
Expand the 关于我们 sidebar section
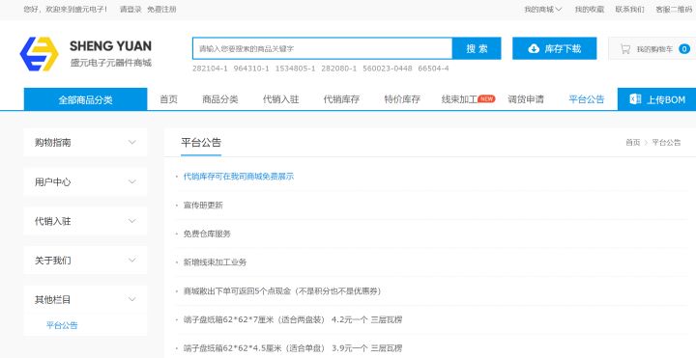(x=85, y=261)
